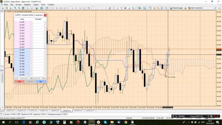The image size is (222, 125).
Task: Tile chart windows icon
Action: click(23, 8)
